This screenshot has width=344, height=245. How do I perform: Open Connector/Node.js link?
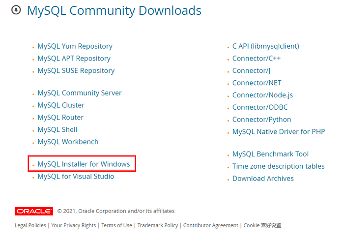click(x=262, y=95)
